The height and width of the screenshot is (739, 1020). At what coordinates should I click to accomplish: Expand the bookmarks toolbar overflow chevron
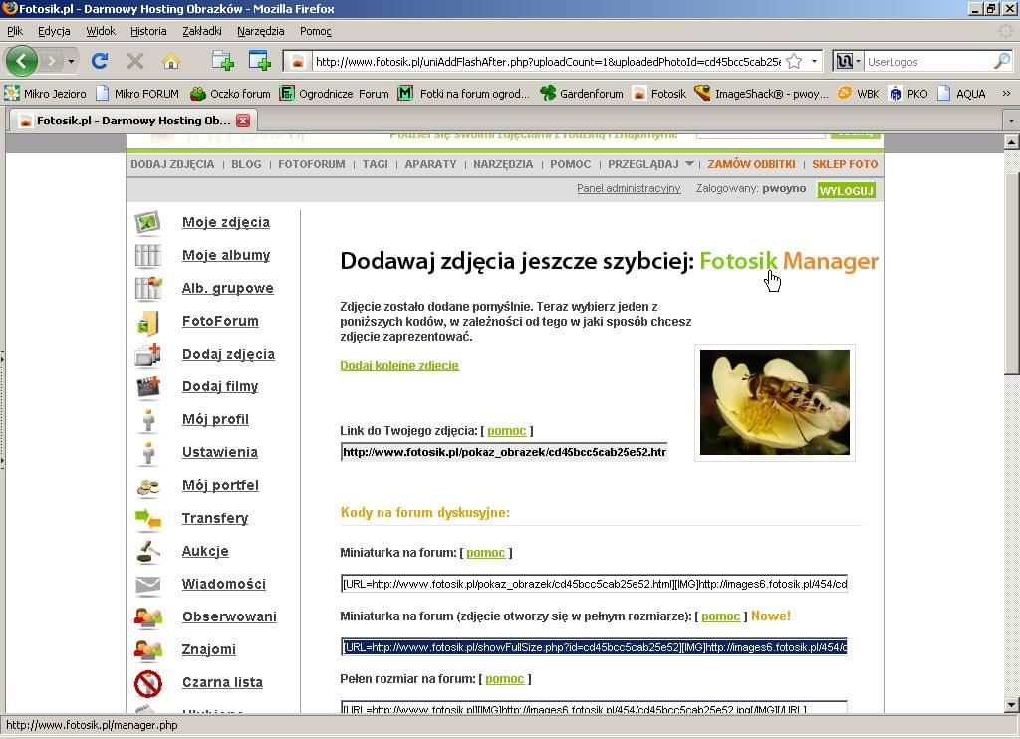(1006, 94)
